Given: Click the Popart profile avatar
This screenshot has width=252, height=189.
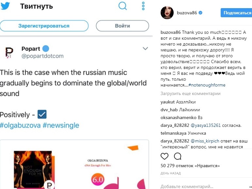Looking at the screenshot, I should [8, 52].
